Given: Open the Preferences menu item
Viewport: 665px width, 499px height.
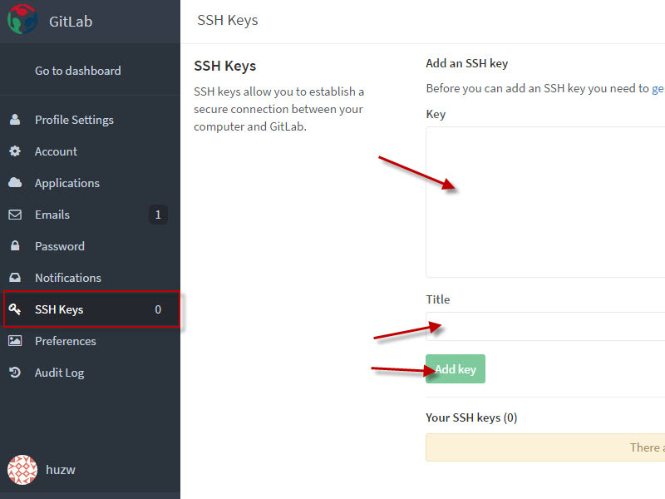Looking at the screenshot, I should point(65,341).
